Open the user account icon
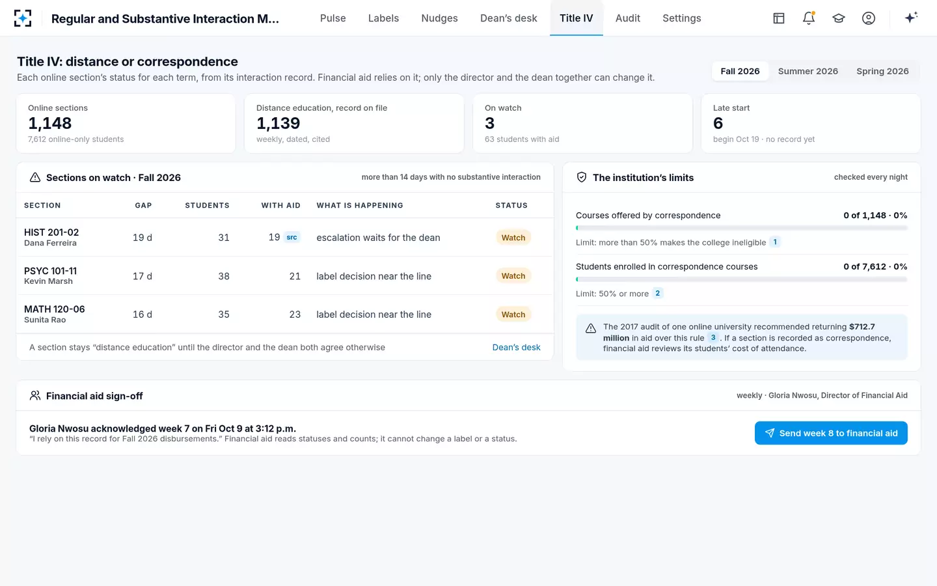Viewport: 937px width, 586px height. click(x=869, y=18)
